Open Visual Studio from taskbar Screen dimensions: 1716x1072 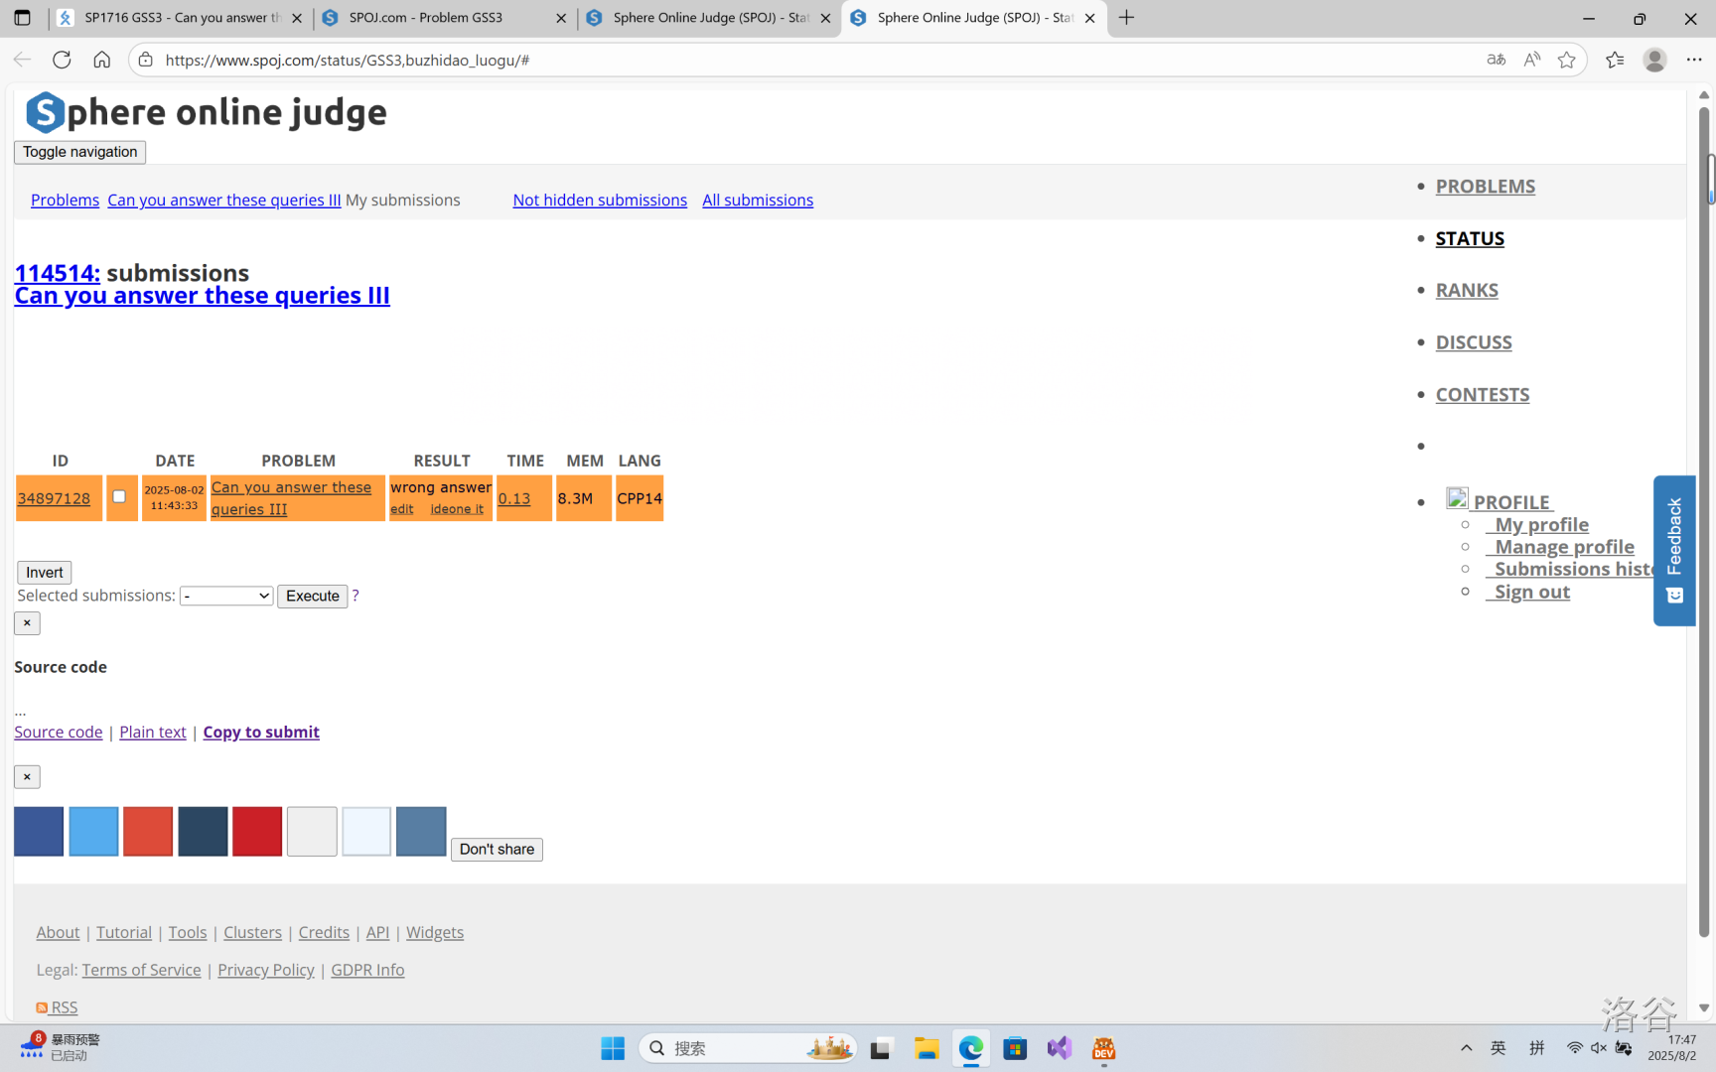(1060, 1048)
